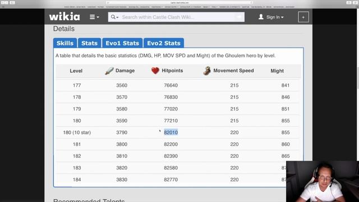359x202 pixels.
Task: Click the Wikia logo
Action: [65, 17]
